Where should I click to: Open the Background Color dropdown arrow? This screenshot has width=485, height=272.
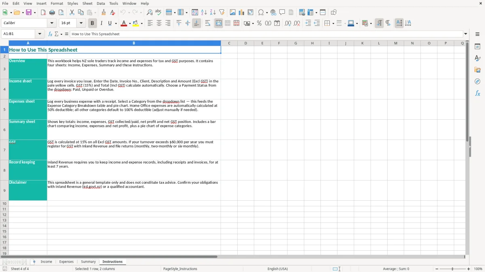tap(141, 23)
